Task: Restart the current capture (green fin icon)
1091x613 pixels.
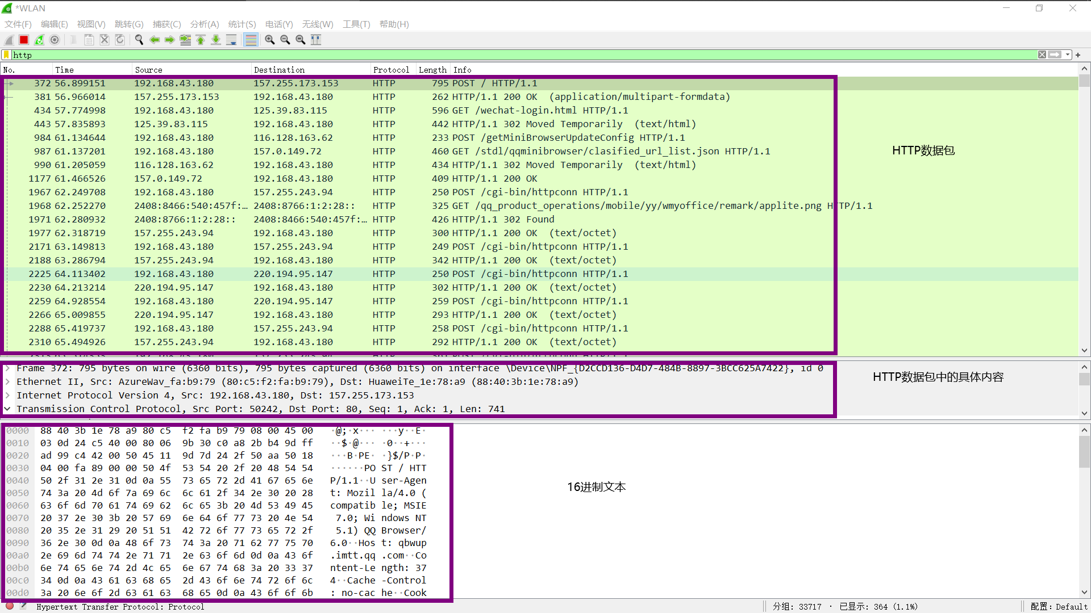Action: coord(39,40)
